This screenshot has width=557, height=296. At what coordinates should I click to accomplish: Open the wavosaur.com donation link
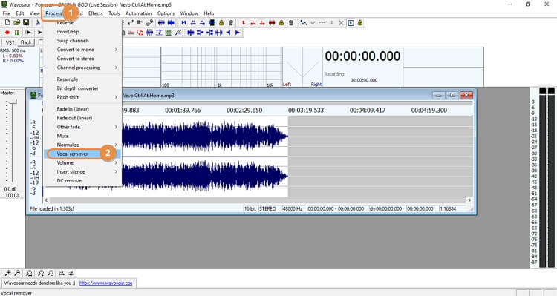pos(105,283)
